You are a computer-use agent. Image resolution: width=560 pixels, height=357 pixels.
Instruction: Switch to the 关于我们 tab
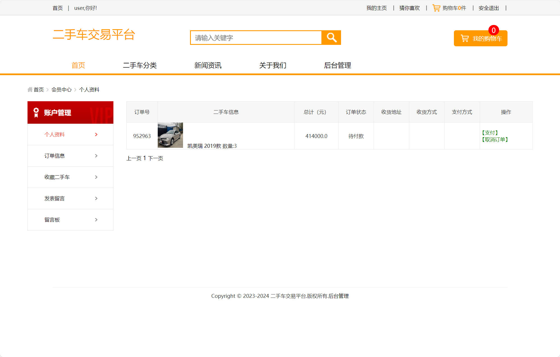(x=273, y=65)
